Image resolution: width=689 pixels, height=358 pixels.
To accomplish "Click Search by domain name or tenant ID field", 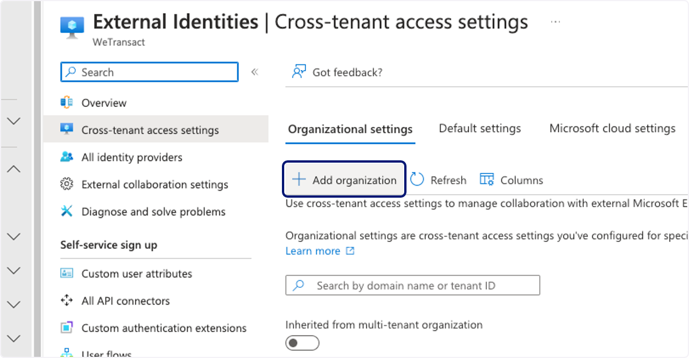I will tap(413, 286).
